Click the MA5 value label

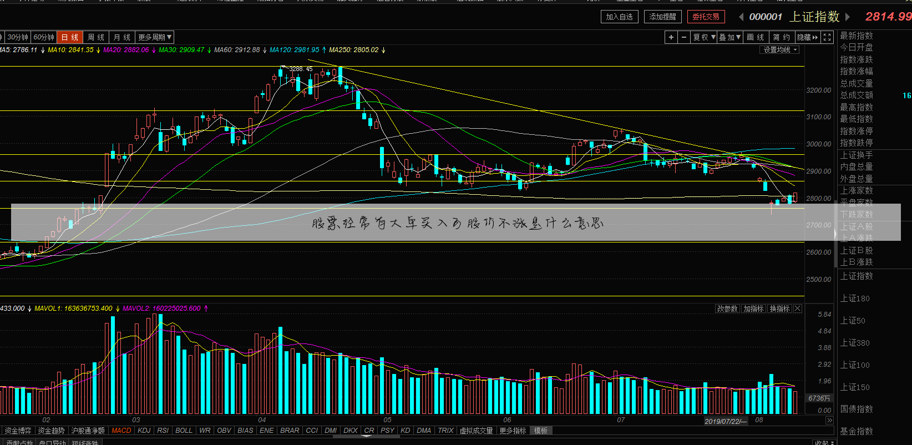coord(18,50)
